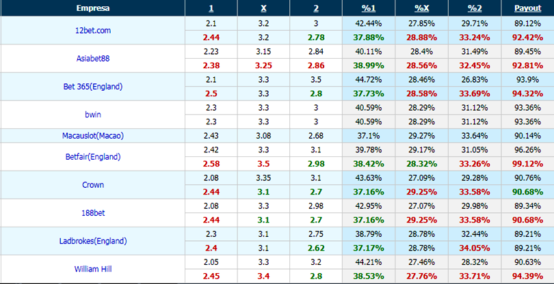This screenshot has height=284, width=554.
Task: Sort by the 'Payout' column header
Action: click(528, 8)
